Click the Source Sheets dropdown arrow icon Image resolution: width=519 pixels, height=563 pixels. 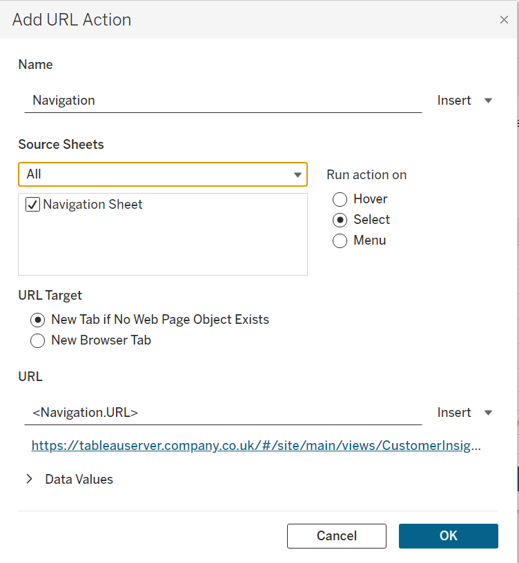298,174
